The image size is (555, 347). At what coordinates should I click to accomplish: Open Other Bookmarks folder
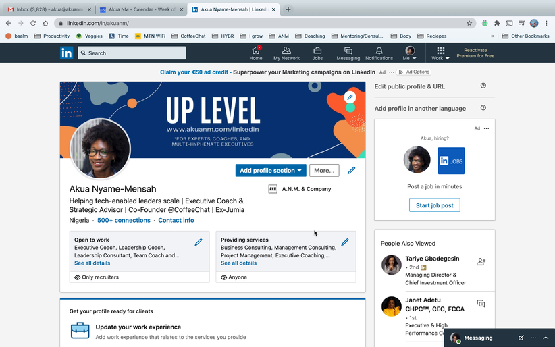[525, 36]
